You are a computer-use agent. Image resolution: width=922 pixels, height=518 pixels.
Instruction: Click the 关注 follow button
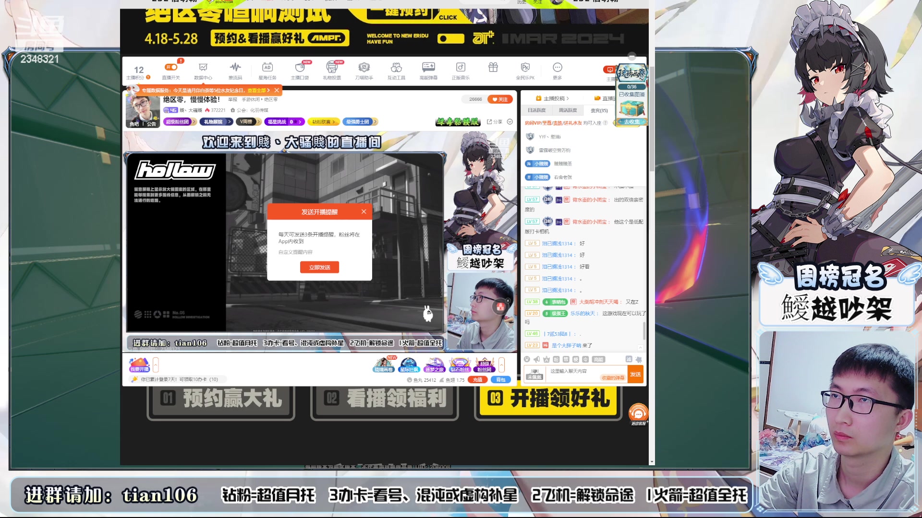pos(500,99)
